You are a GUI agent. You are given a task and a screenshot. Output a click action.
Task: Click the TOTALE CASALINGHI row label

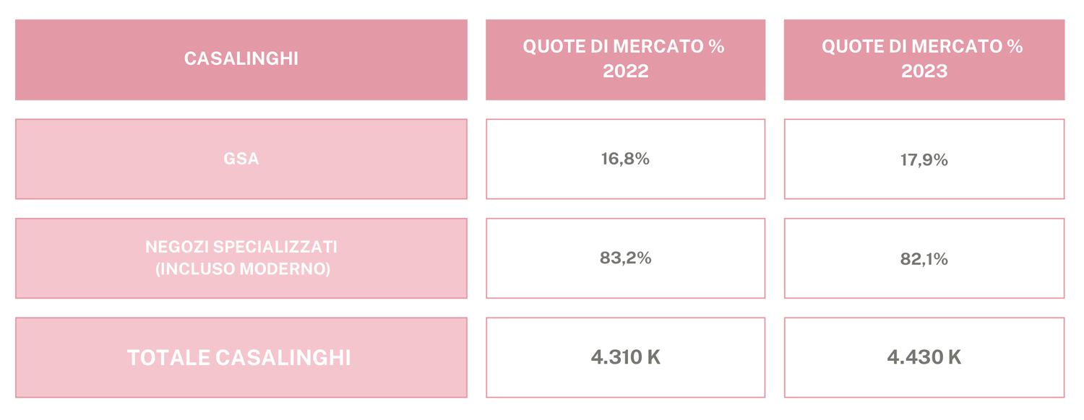(241, 357)
